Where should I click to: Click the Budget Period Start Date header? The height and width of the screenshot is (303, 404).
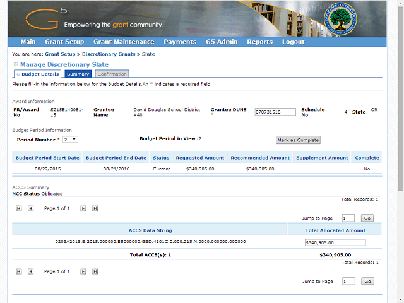click(47, 158)
